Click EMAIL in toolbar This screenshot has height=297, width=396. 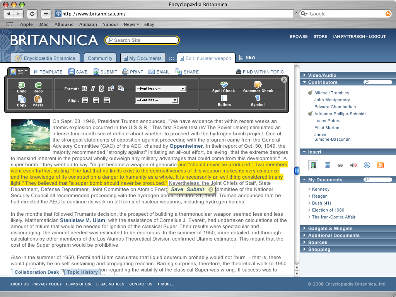click(x=159, y=72)
